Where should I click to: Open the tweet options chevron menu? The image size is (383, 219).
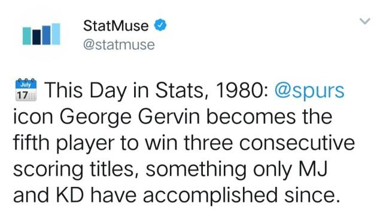[x=365, y=21]
